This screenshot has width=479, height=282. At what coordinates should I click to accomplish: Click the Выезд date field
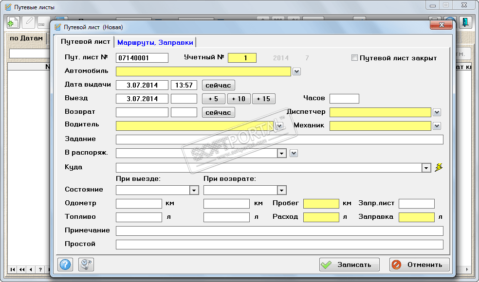[142, 99]
